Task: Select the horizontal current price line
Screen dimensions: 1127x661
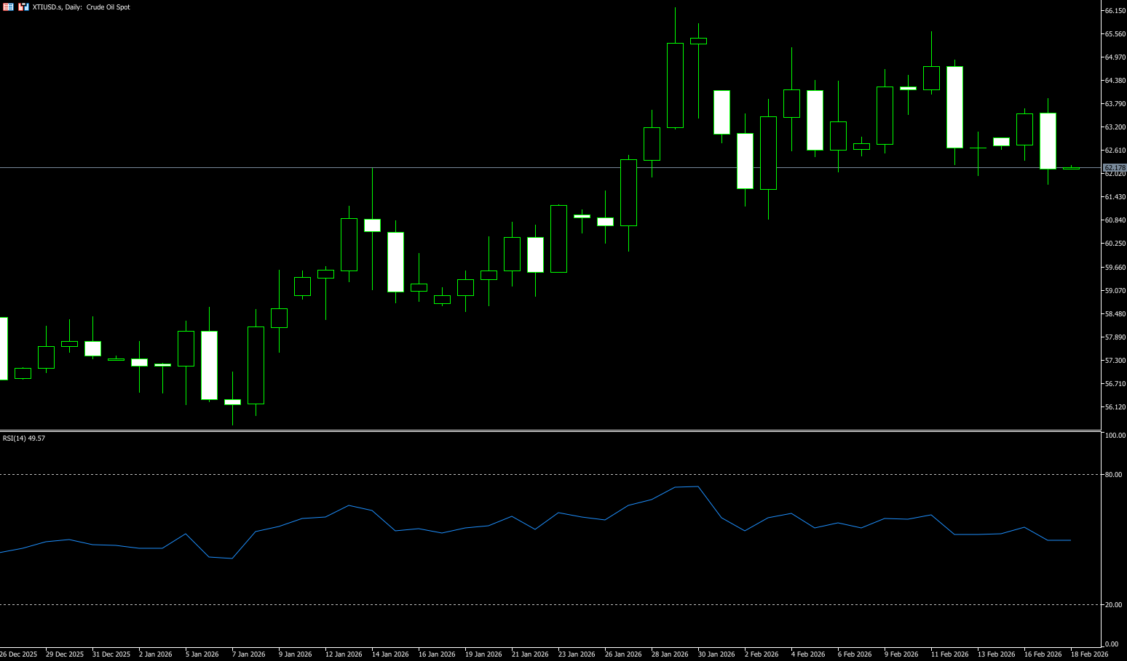Action: tap(510, 168)
